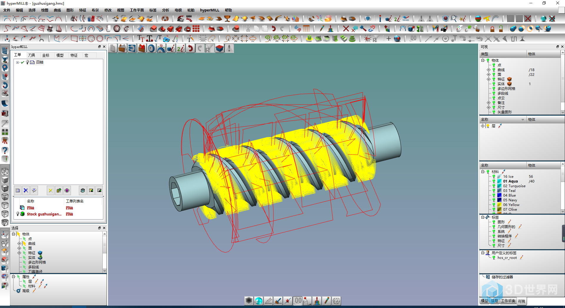
Task: Toggle lightbulb of Stock guzhusigan row
Action: pos(18,214)
